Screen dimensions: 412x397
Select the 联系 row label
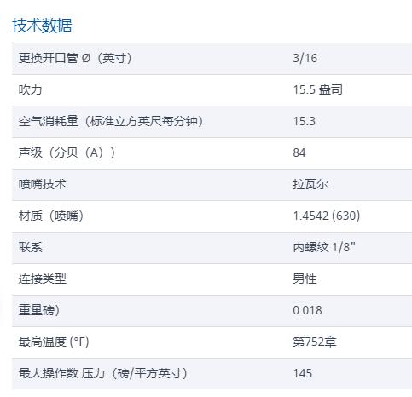point(31,247)
